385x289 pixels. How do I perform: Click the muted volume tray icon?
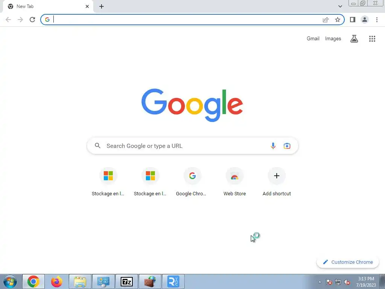[347, 282]
